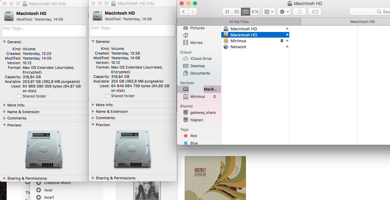390x200 pixels.
Task: Click the Share toolbar button
Action: (x=299, y=12)
